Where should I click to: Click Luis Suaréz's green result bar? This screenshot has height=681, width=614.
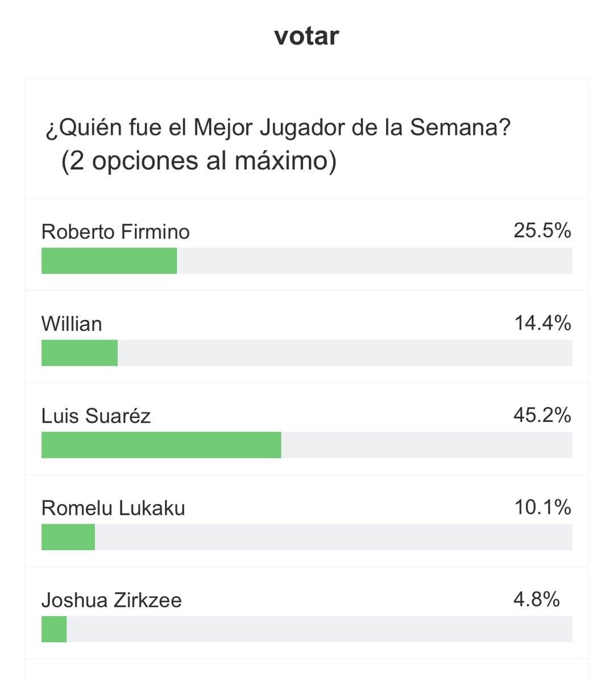pyautogui.click(x=161, y=445)
